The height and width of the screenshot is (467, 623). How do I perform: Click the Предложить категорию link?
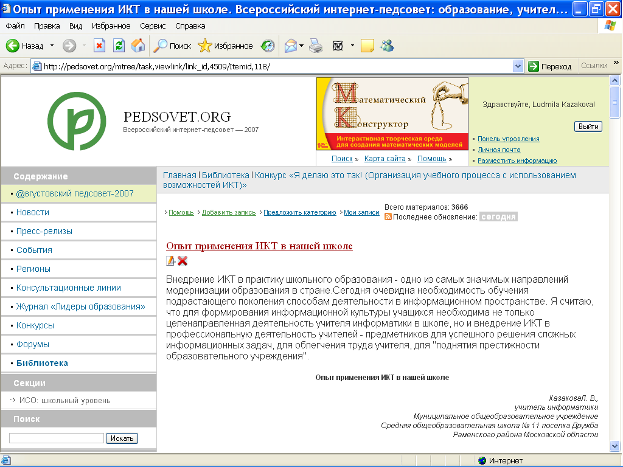[x=300, y=212]
